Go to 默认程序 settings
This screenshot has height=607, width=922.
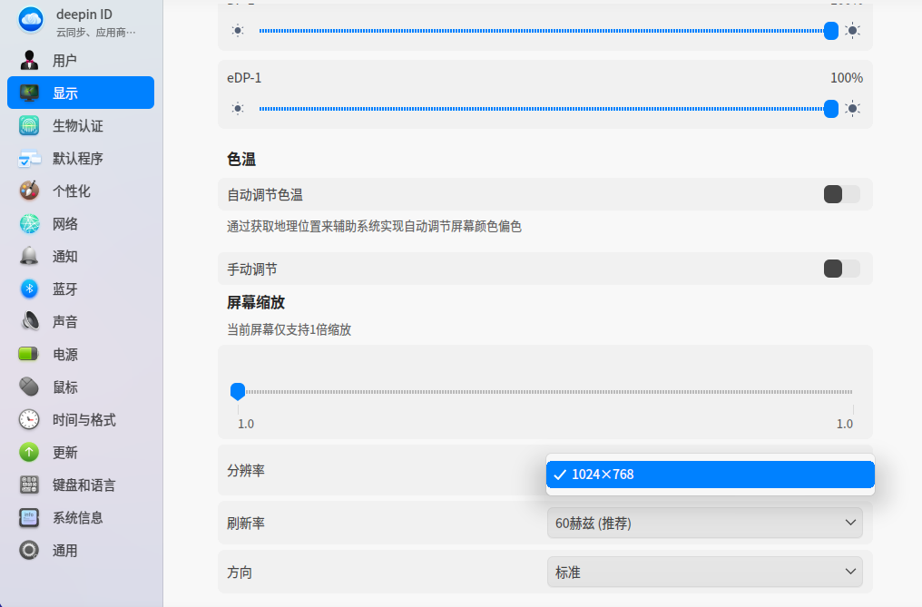pyautogui.click(x=81, y=158)
